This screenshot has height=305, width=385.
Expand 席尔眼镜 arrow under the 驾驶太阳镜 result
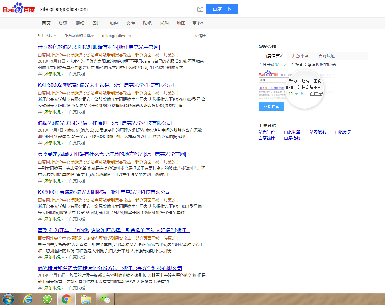[x=63, y=258]
